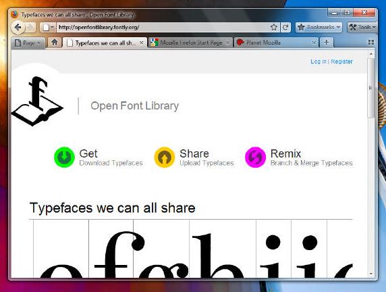386x292 pixels.
Task: Click the yellow Share upload icon
Action: (x=165, y=157)
